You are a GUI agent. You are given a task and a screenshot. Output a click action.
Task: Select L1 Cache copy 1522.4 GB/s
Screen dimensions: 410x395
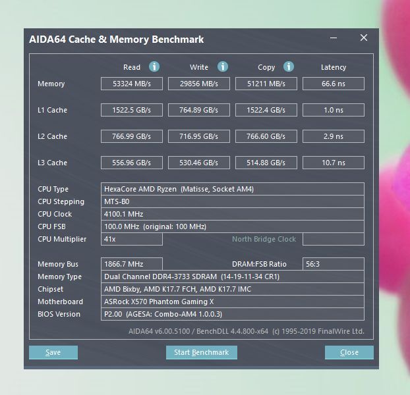(266, 110)
